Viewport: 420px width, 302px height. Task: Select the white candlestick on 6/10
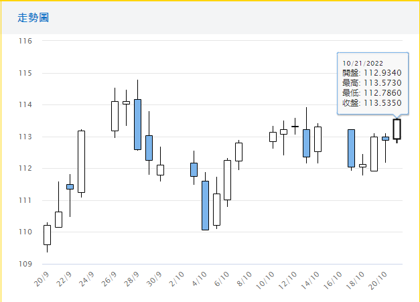(x=227, y=179)
